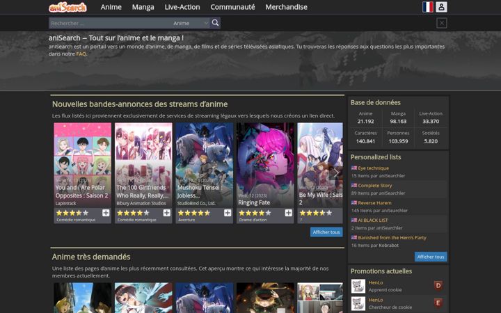This screenshot has height=313, width=501.
Task: Click the Promotions actuelles heading
Action: click(x=381, y=271)
